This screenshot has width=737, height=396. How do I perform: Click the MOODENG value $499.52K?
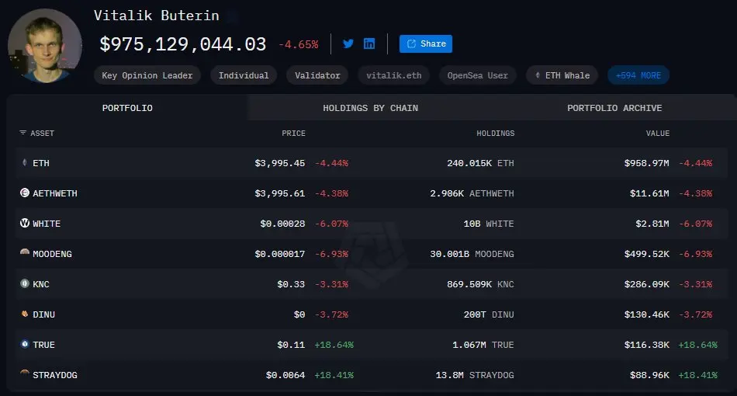pos(647,254)
